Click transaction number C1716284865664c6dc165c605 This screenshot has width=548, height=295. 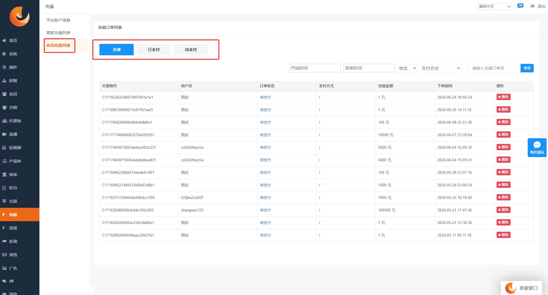tap(128, 210)
